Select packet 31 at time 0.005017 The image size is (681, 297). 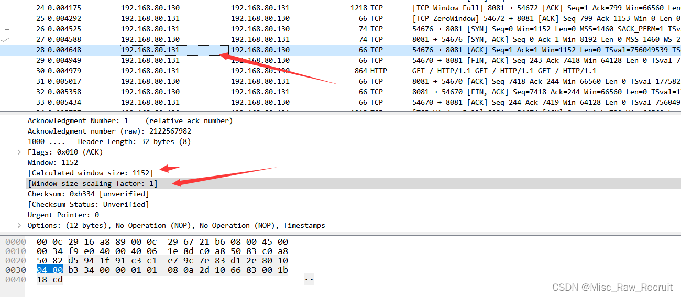tap(340, 81)
